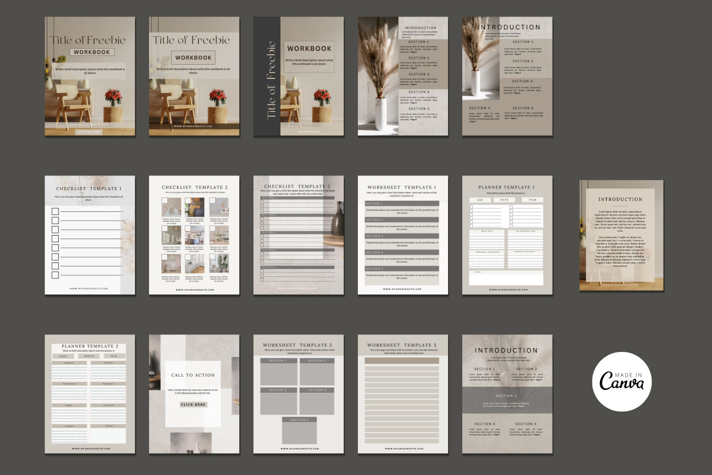Select the SECTION 4 box on Worksheet Template 2
Image resolution: width=712 pixels, height=475 pixels.
[x=317, y=401]
